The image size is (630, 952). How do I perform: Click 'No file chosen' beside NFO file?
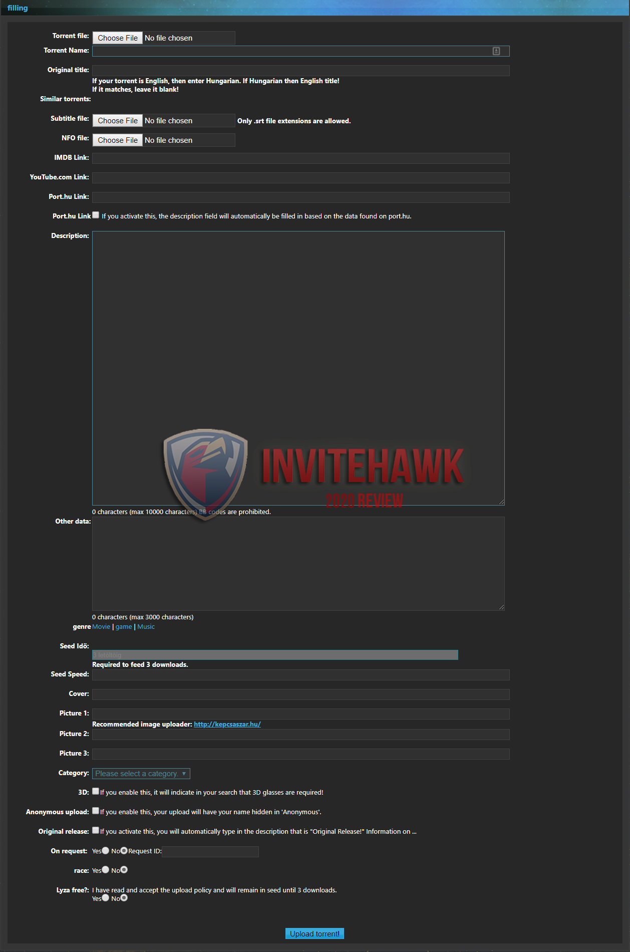click(168, 140)
